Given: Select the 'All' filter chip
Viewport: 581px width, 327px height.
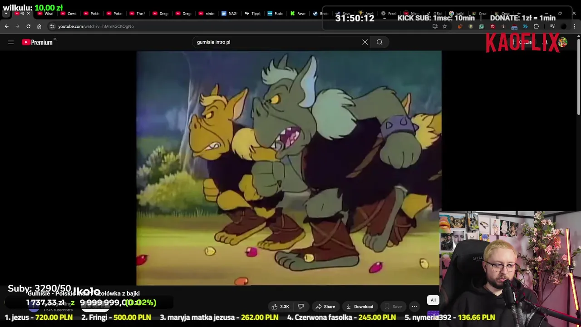Looking at the screenshot, I should [433, 300].
